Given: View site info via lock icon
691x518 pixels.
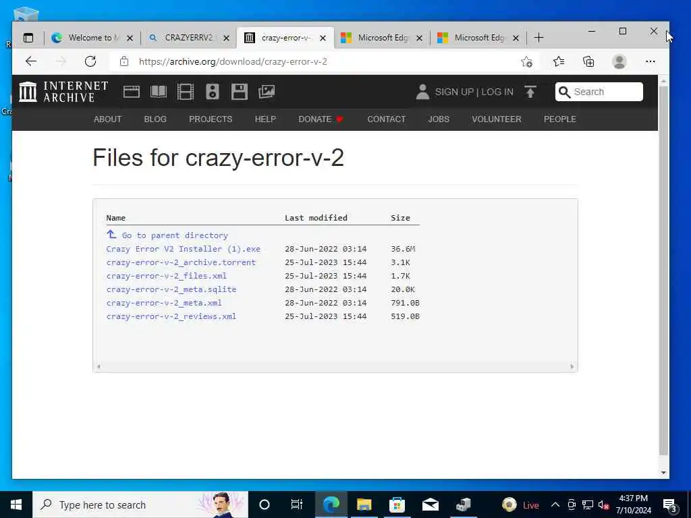Looking at the screenshot, I should point(124,61).
